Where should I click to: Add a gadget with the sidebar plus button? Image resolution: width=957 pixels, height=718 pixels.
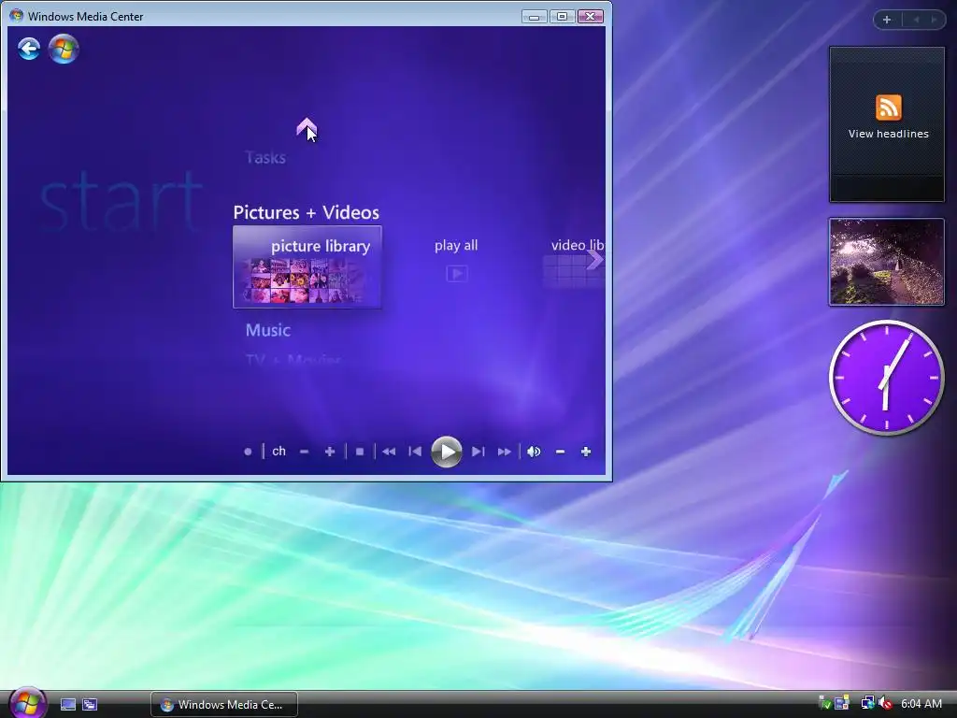(x=887, y=20)
